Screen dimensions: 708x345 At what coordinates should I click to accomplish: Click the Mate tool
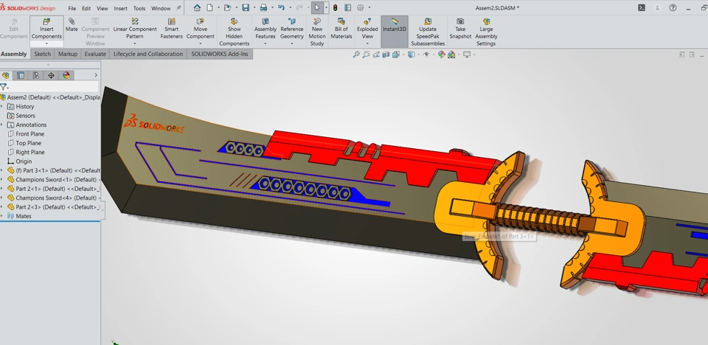(72, 25)
